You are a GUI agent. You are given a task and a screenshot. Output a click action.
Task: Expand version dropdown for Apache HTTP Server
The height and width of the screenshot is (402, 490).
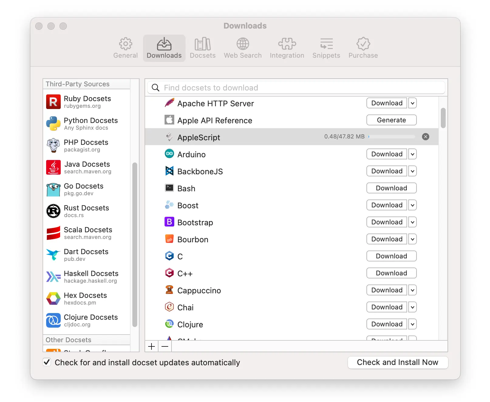(x=412, y=103)
